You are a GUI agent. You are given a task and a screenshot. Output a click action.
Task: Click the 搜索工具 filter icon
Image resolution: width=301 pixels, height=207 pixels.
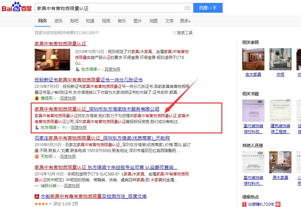click(x=174, y=33)
